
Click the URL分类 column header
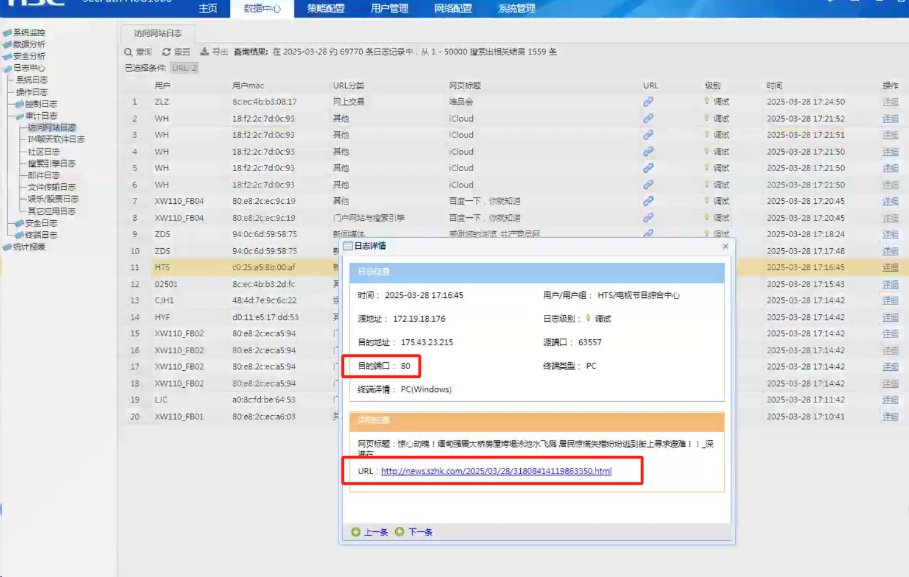point(349,86)
